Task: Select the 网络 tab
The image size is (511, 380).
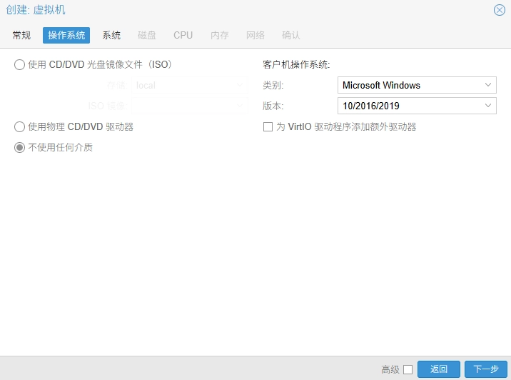Action: pyautogui.click(x=255, y=35)
